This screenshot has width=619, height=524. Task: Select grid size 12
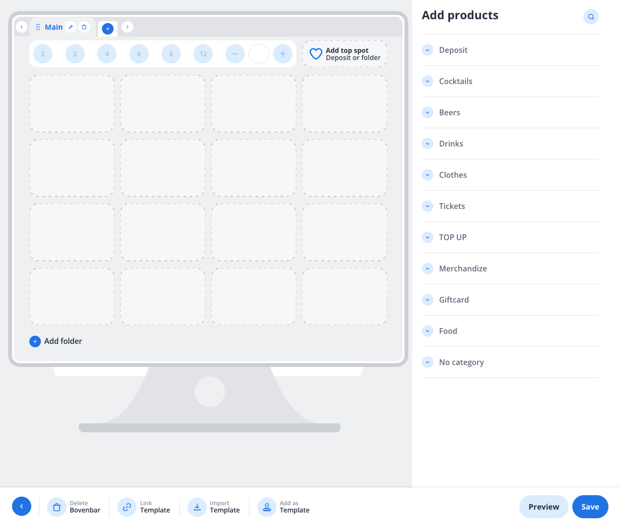pos(202,54)
